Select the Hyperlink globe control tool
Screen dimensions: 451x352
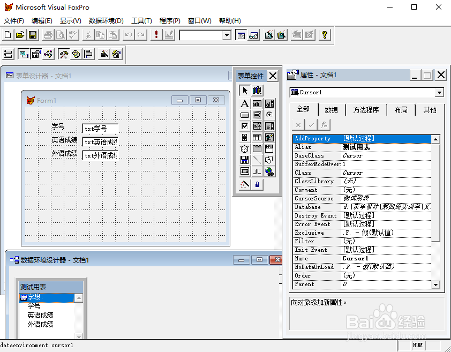point(269,171)
